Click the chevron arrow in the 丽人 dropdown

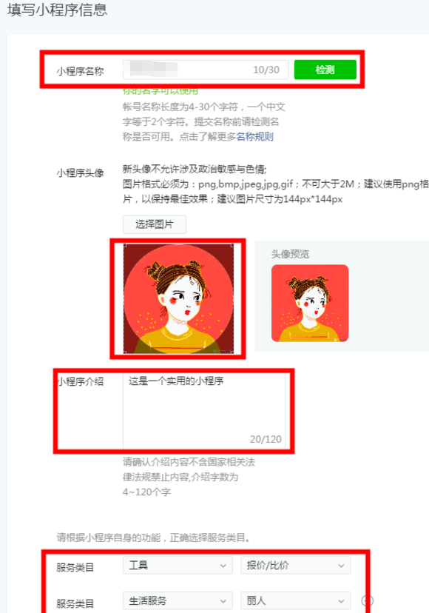(x=341, y=601)
